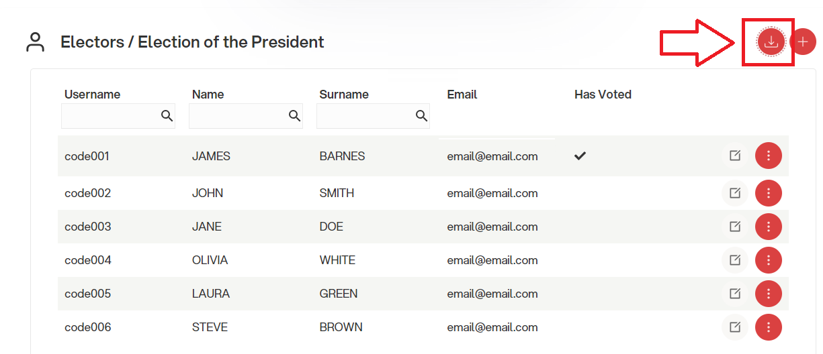Focus the Username search field
823x354 pixels.
coord(118,116)
